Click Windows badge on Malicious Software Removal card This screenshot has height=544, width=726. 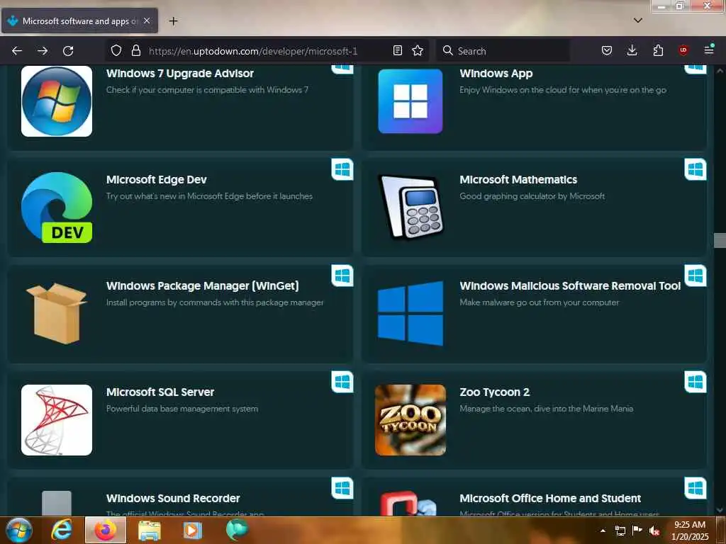[x=696, y=276]
